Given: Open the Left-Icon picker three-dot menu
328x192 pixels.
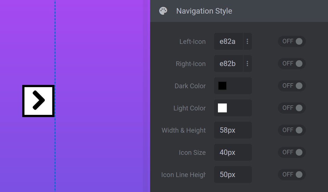Looking at the screenshot, I should [247, 41].
